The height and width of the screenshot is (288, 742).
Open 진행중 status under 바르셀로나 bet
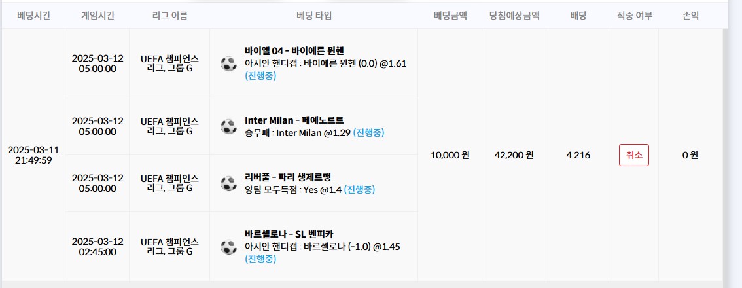[x=260, y=259]
